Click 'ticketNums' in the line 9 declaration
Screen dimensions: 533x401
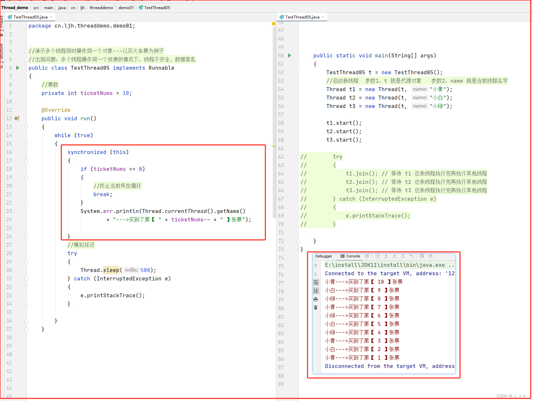tap(96, 93)
